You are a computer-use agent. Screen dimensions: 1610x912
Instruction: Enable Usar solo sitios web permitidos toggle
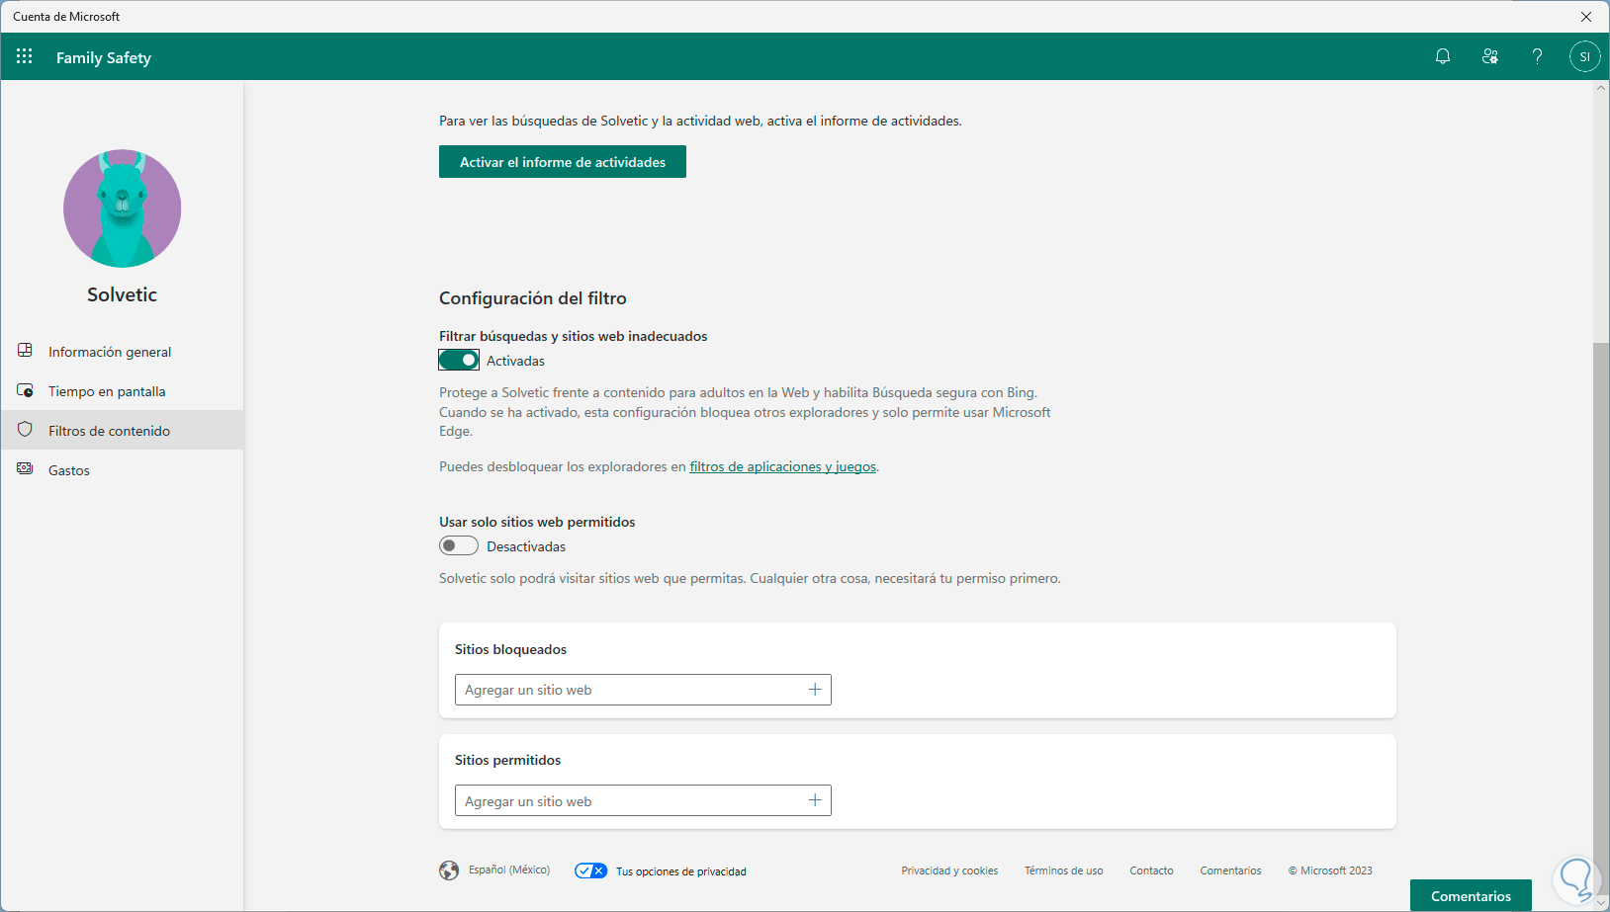pos(459,545)
